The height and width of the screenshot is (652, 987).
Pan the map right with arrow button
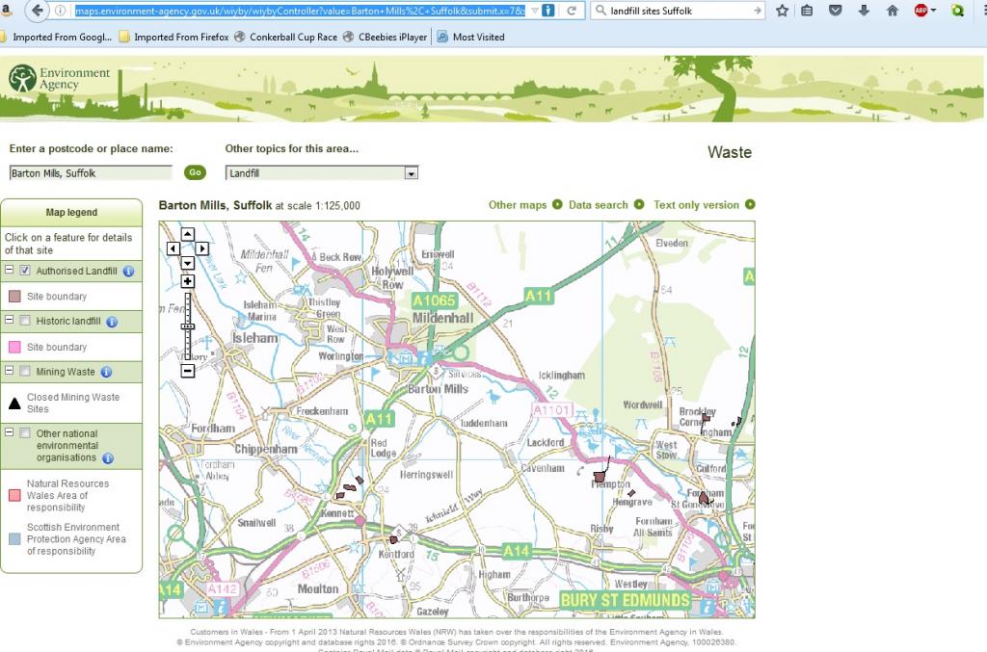[x=202, y=248]
